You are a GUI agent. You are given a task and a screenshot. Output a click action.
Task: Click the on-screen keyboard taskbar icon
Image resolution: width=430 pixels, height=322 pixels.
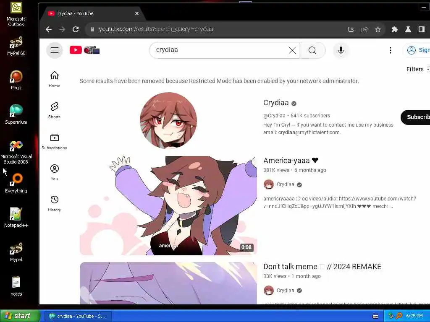(375, 316)
